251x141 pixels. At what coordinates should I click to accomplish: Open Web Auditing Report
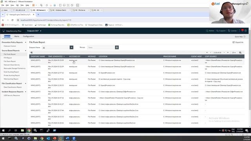[x=11, y=79]
